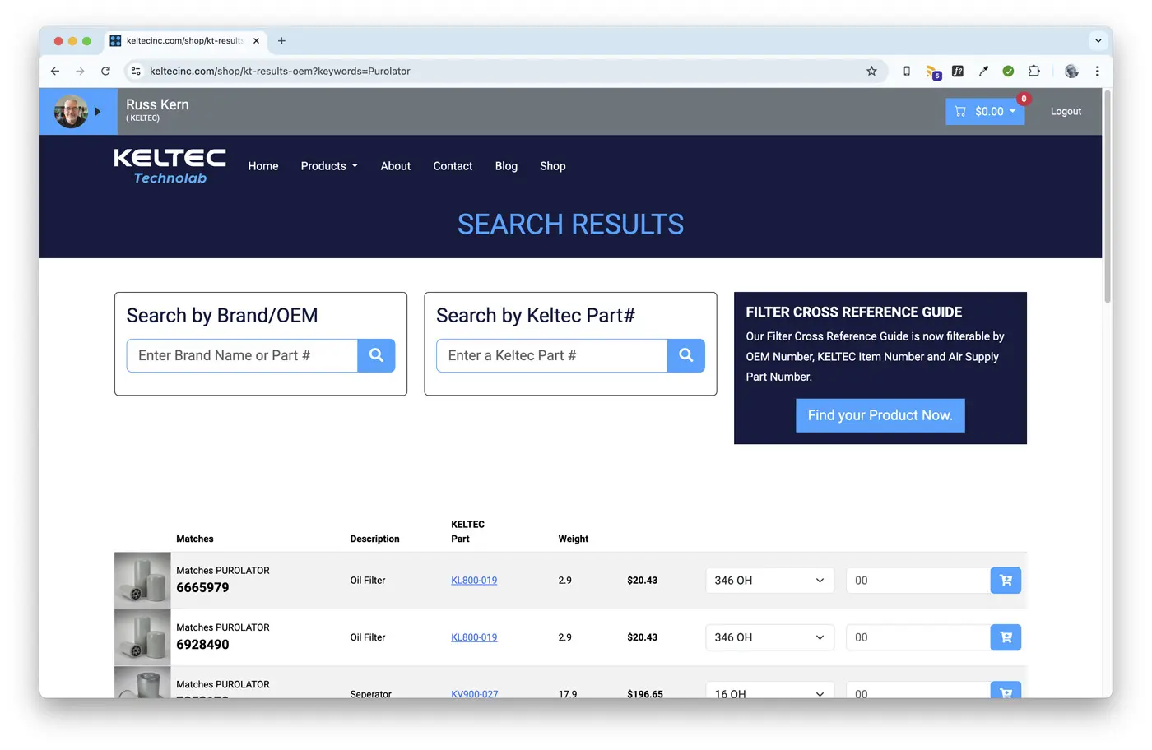Add PUROLATOR 6928490 to cart
1152x750 pixels.
(1006, 637)
